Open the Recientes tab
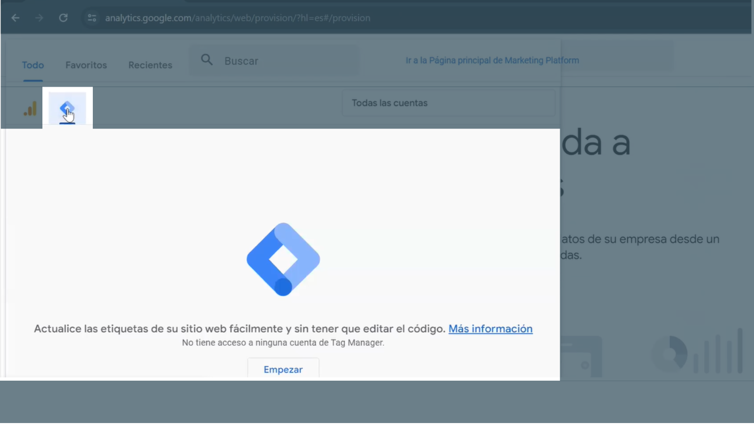754x424 pixels. 150,65
